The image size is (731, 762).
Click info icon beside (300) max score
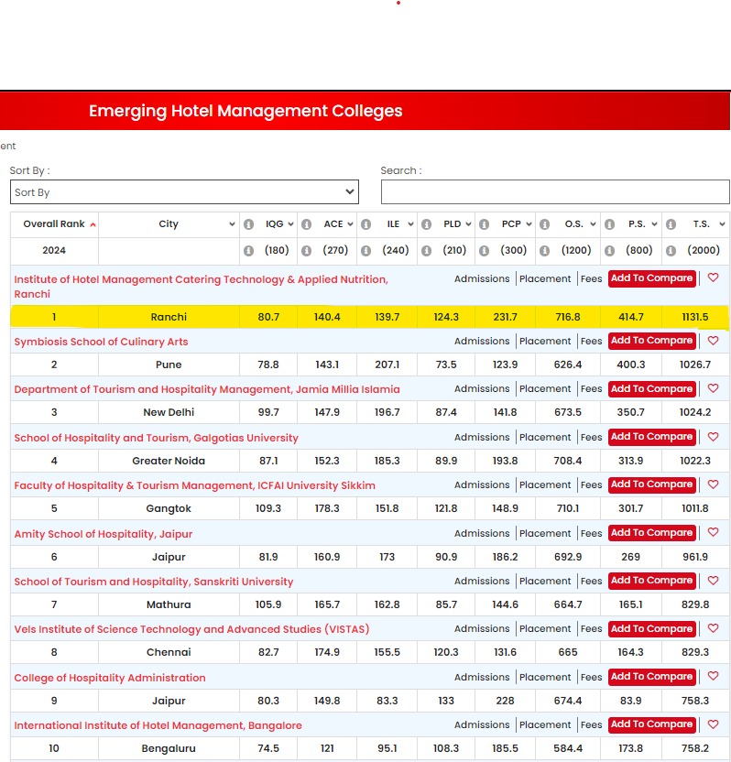pos(484,250)
